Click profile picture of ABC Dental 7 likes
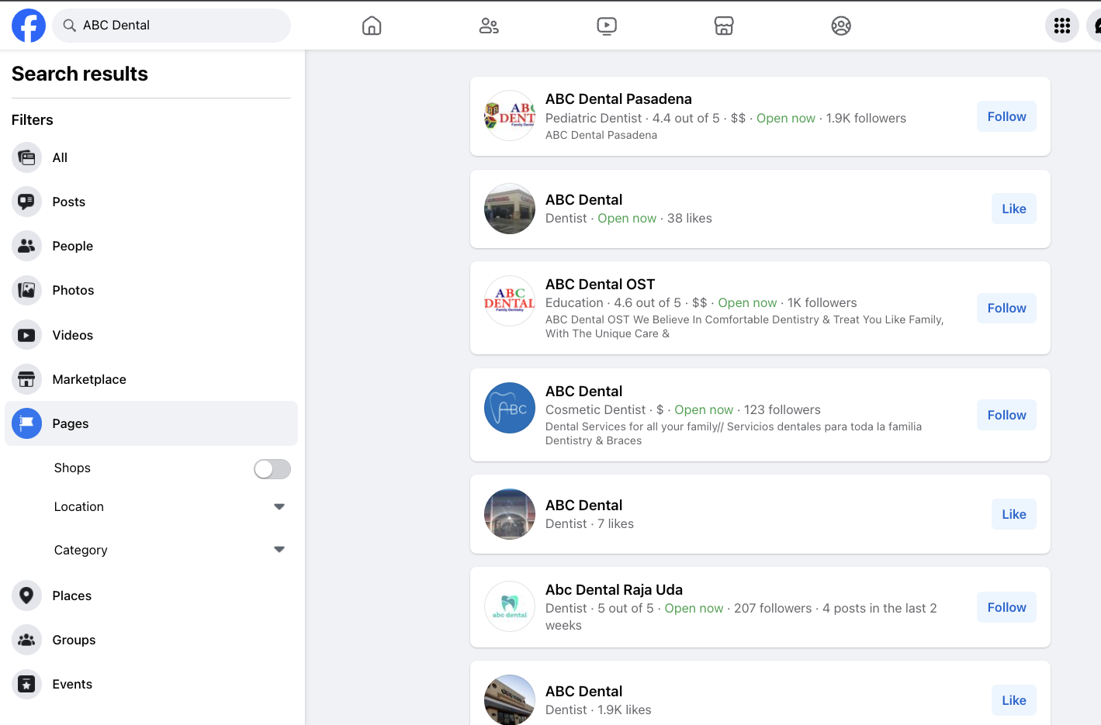1101x725 pixels. coord(510,514)
